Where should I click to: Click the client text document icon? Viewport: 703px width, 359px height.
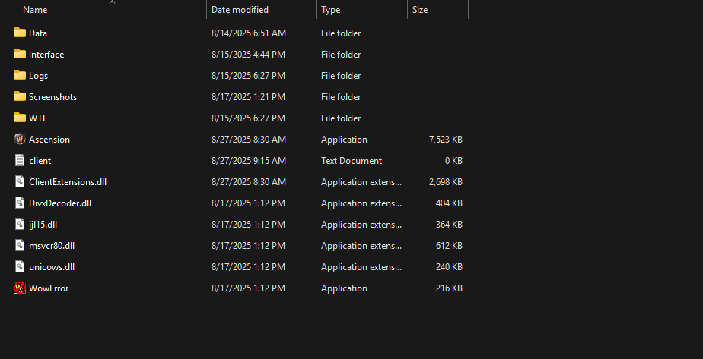click(20, 161)
